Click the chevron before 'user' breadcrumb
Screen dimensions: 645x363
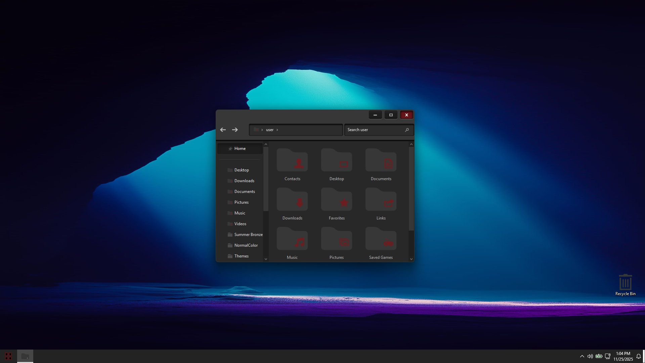pyautogui.click(x=262, y=130)
